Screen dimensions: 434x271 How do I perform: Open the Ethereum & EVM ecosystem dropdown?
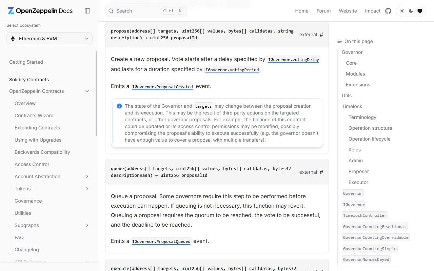click(x=50, y=39)
